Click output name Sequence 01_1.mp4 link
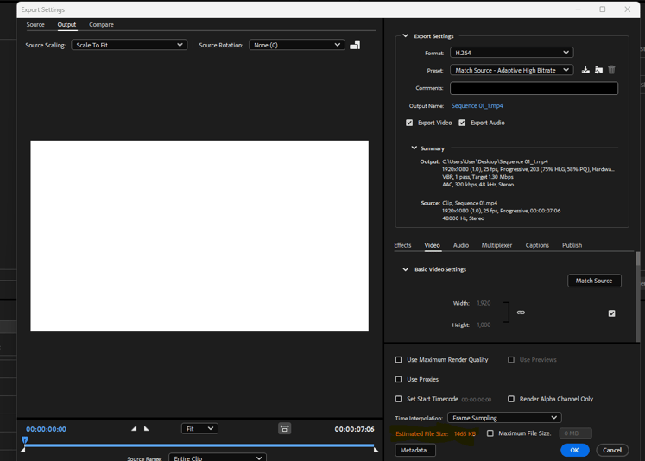Screen dimensions: 645x461 [477, 105]
